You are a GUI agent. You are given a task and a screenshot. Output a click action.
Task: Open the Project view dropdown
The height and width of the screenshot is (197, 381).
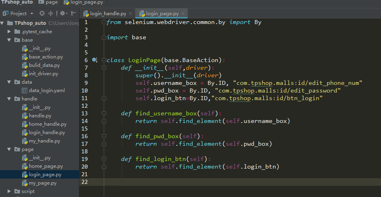32,13
